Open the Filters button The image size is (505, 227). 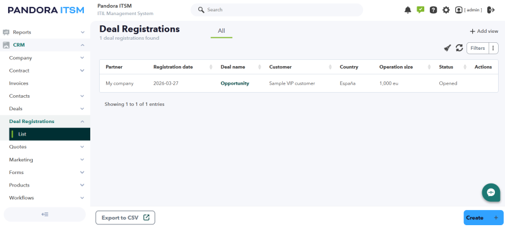[x=478, y=48]
